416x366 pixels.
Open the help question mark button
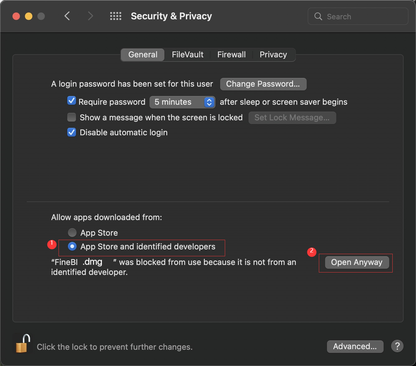point(397,346)
